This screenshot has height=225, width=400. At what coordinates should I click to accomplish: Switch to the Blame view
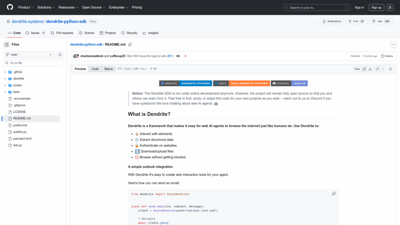click(109, 69)
